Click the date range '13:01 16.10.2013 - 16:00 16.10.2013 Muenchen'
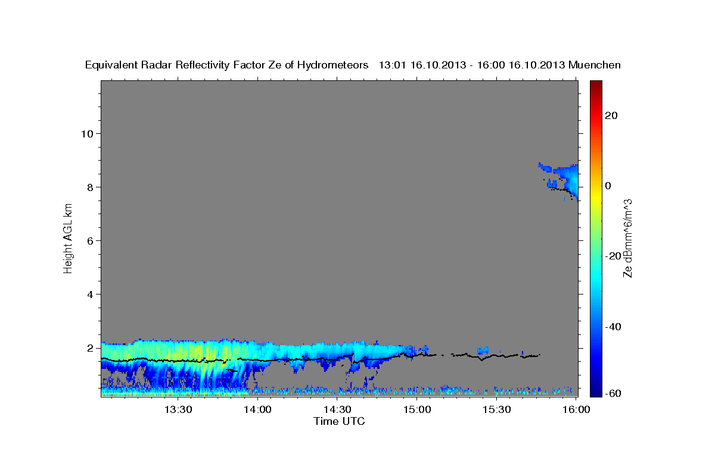Viewport: 715px width, 476px height. (500, 65)
